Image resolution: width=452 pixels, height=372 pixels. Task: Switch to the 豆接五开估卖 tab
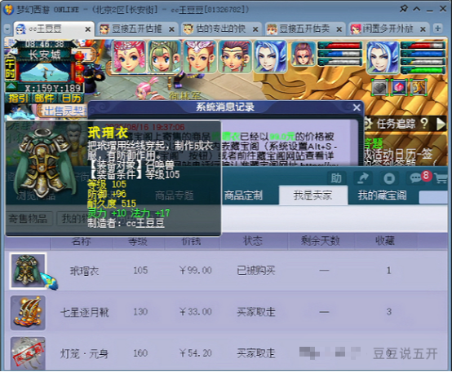pos(304,29)
